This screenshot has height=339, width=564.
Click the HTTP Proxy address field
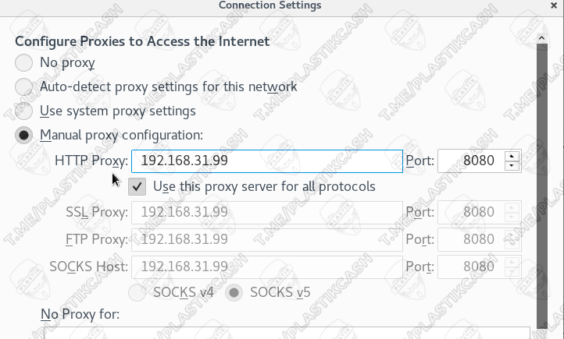tap(266, 161)
